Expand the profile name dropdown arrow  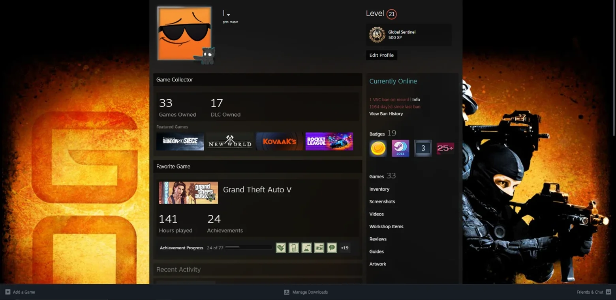[229, 15]
